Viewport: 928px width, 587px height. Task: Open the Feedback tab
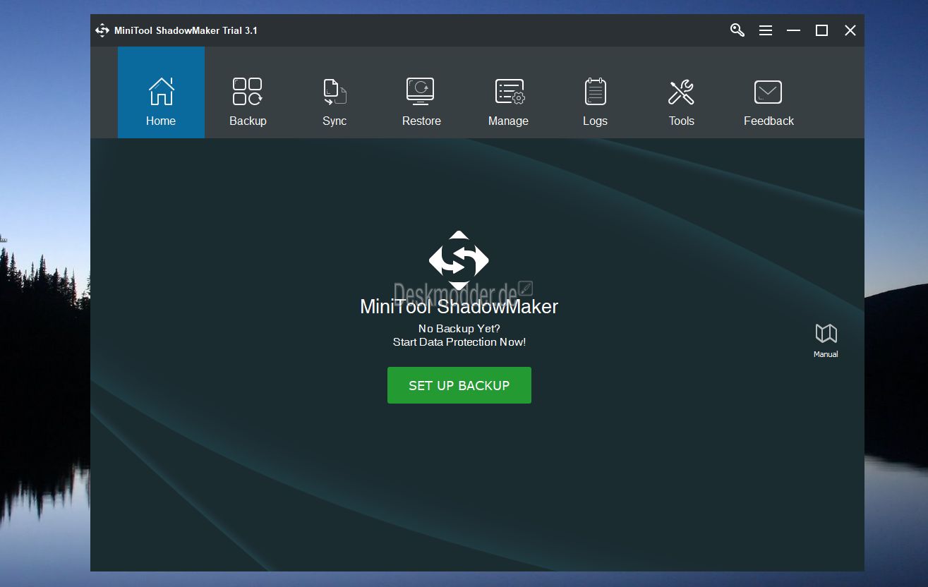coord(769,92)
